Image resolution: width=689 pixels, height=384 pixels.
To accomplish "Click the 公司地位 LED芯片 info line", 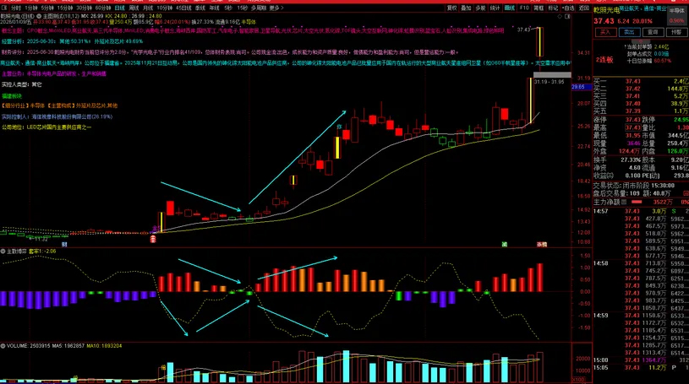I will (x=46, y=127).
